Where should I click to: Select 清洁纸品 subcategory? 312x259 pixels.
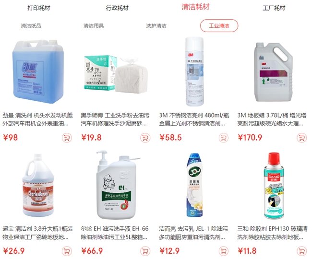coord(31,25)
